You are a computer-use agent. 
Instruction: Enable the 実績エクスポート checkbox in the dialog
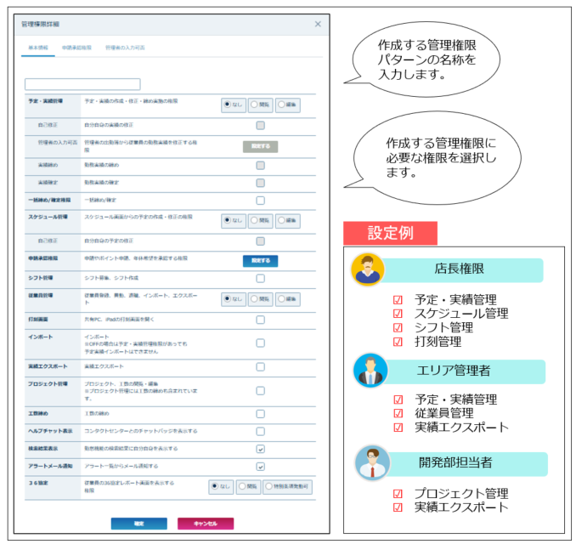pos(261,367)
